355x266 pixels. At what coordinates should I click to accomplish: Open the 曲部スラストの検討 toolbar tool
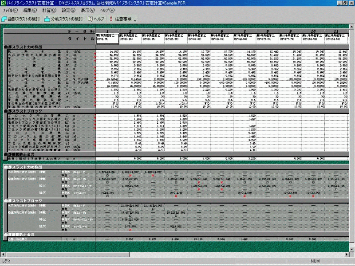21,19
